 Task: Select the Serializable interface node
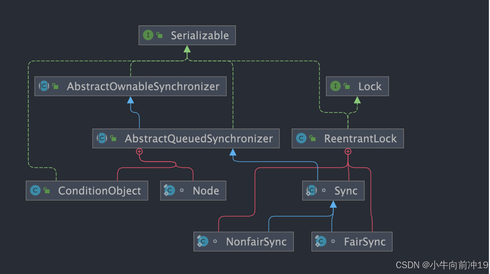point(187,35)
